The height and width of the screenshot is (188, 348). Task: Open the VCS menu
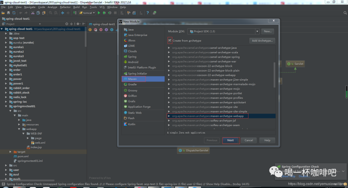(102, 7)
